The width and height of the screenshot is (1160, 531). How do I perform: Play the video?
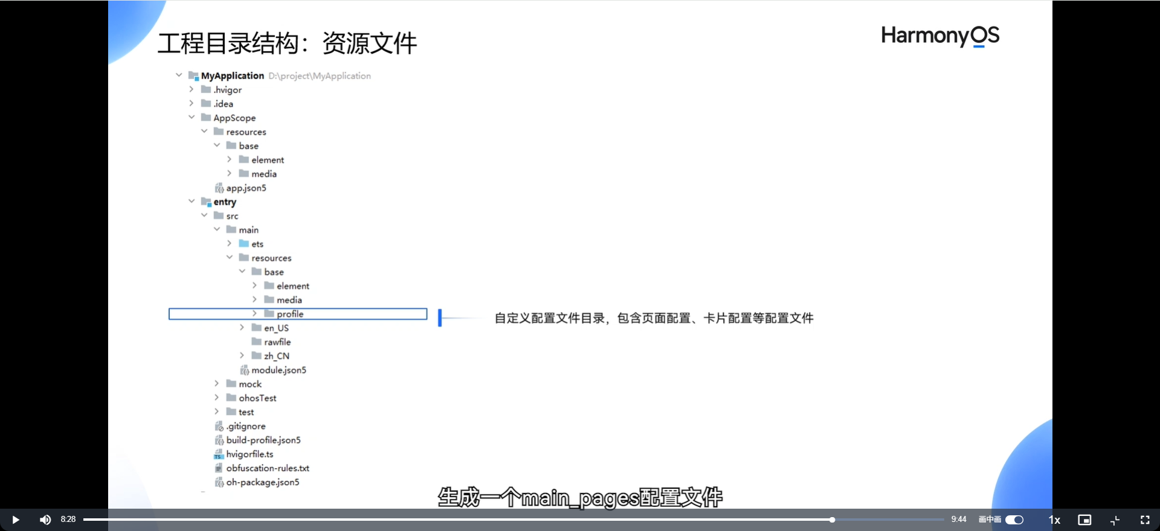tap(15, 520)
